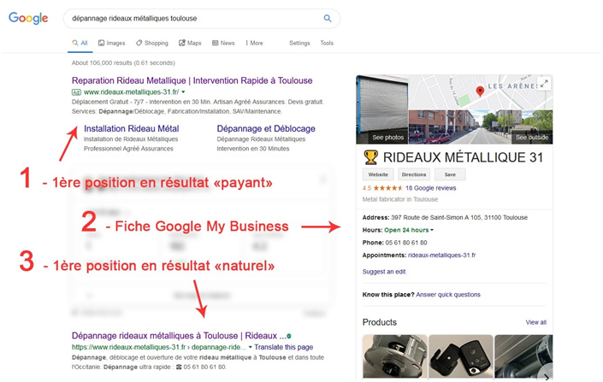Switch to the News tab
The image size is (603, 382).
tap(223, 43)
